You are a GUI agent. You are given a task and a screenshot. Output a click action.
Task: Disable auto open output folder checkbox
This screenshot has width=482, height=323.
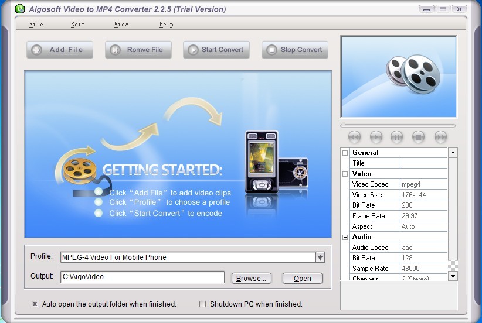(35, 304)
